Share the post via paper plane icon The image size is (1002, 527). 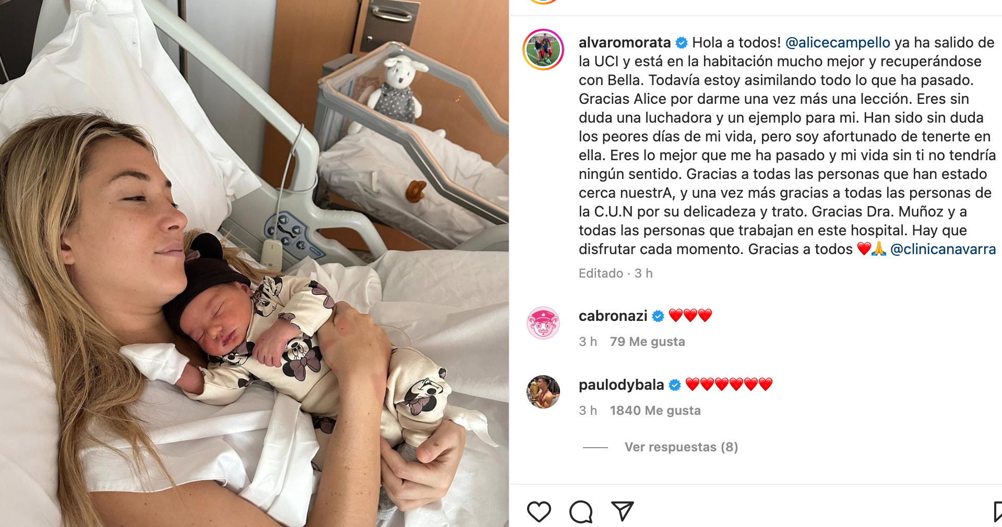[622, 511]
